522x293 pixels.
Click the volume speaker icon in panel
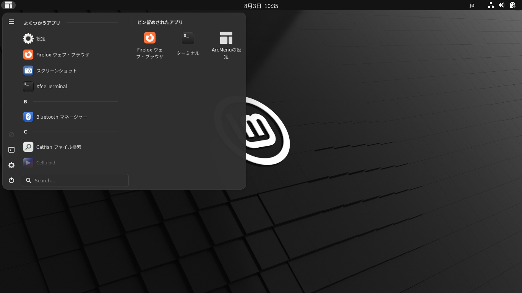[501, 5]
